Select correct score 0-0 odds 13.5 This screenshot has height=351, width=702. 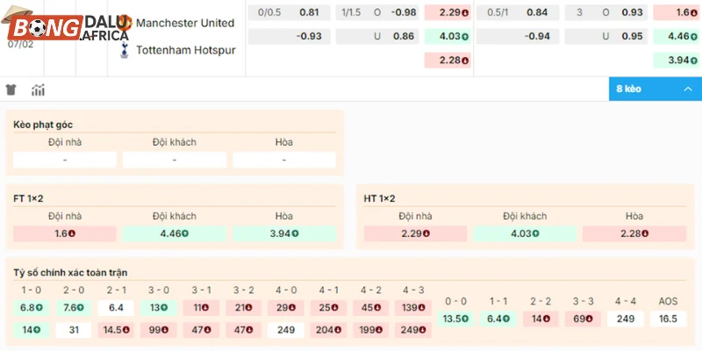(x=456, y=319)
